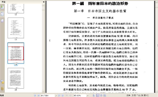Screen dimensions: 158x97
Task: Go to previous page button
Action: (x=38, y=95)
